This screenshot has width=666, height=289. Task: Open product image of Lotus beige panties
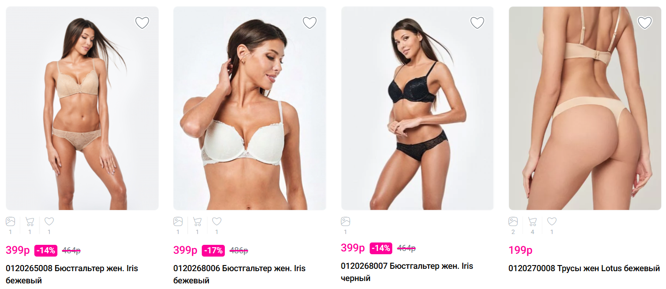tap(585, 108)
